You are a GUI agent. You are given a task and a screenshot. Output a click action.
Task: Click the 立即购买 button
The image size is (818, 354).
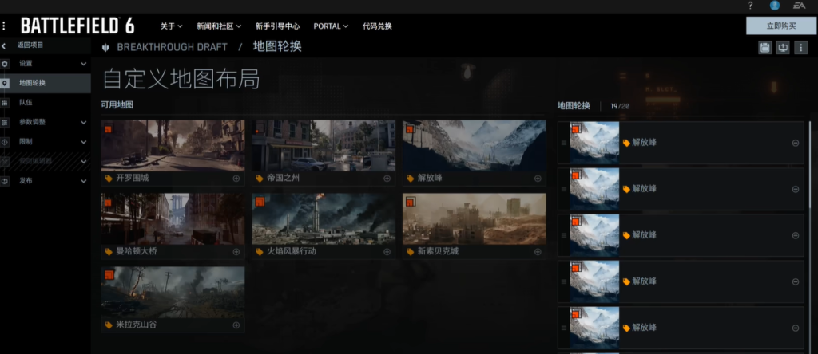click(x=780, y=26)
